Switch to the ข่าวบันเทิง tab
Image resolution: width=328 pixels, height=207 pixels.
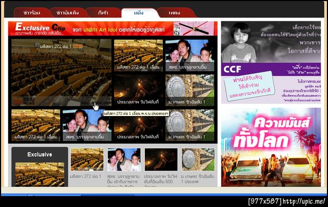pos(68,13)
